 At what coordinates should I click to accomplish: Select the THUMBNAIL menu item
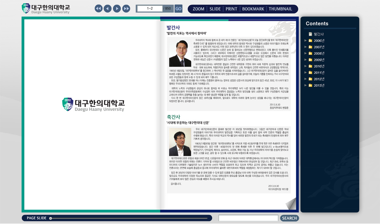pyautogui.click(x=280, y=9)
